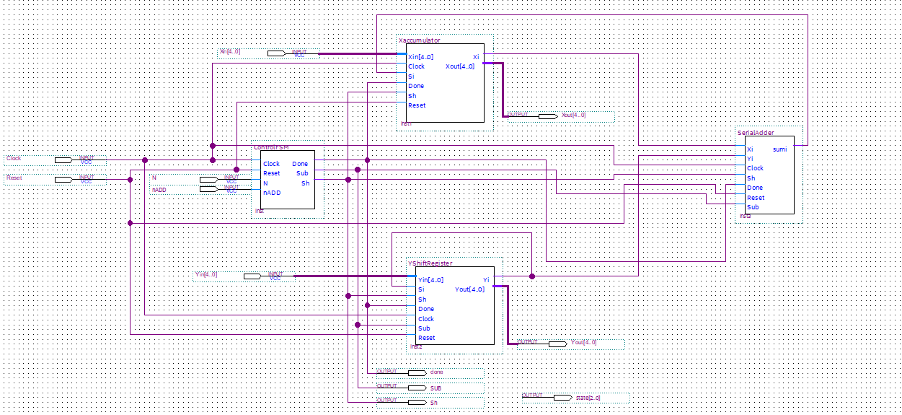Click the Xin[4..0] pin name label
The width and height of the screenshot is (902, 415).
pos(230,52)
